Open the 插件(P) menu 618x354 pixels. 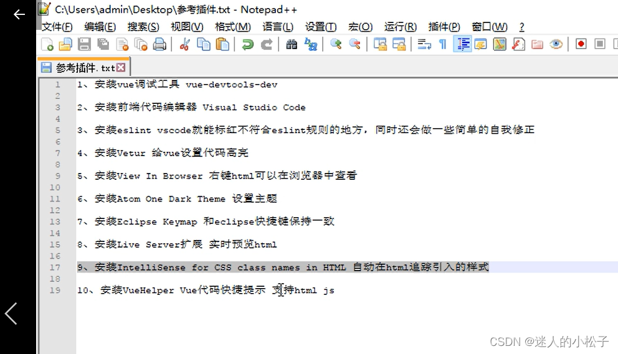pyautogui.click(x=444, y=27)
